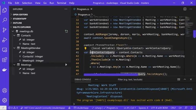The image size is (196, 110).
Task: Click flame icon in status bar
Action: coord(70,108)
